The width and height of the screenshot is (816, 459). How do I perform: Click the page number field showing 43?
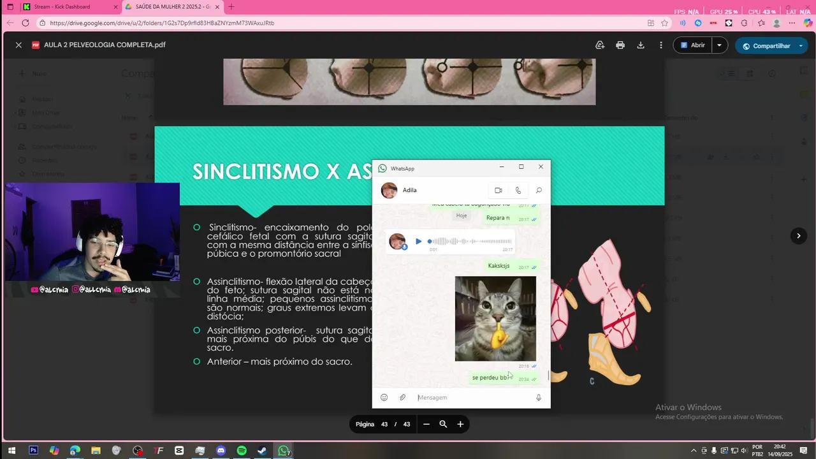pos(384,424)
